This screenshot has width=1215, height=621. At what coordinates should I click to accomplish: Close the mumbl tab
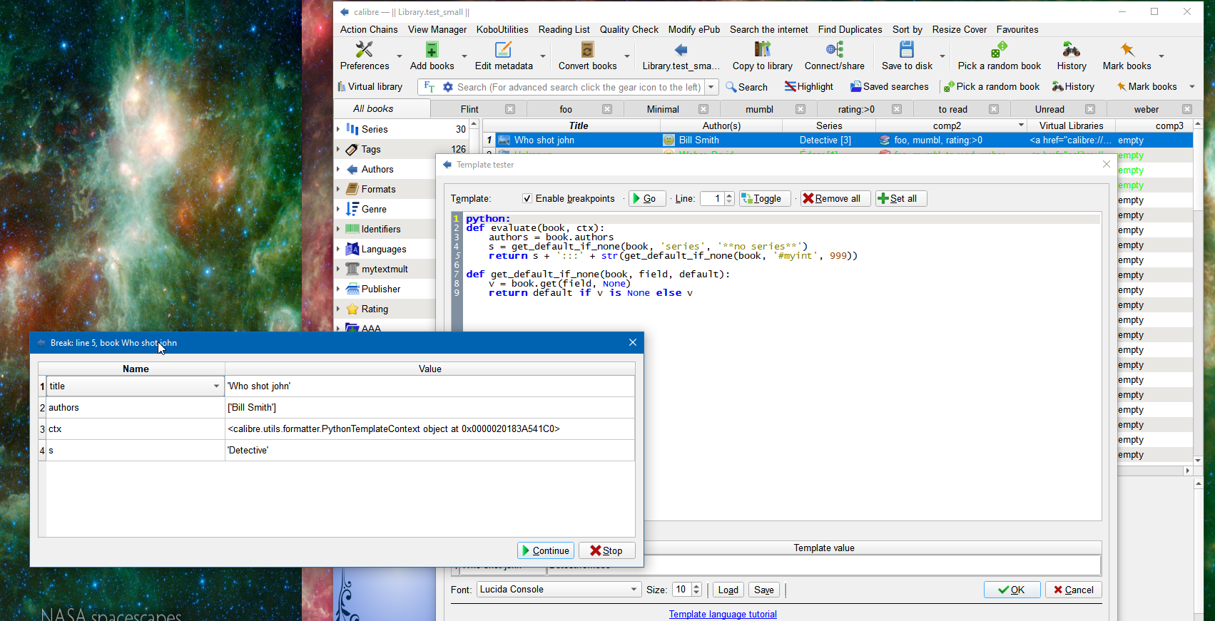coord(800,109)
